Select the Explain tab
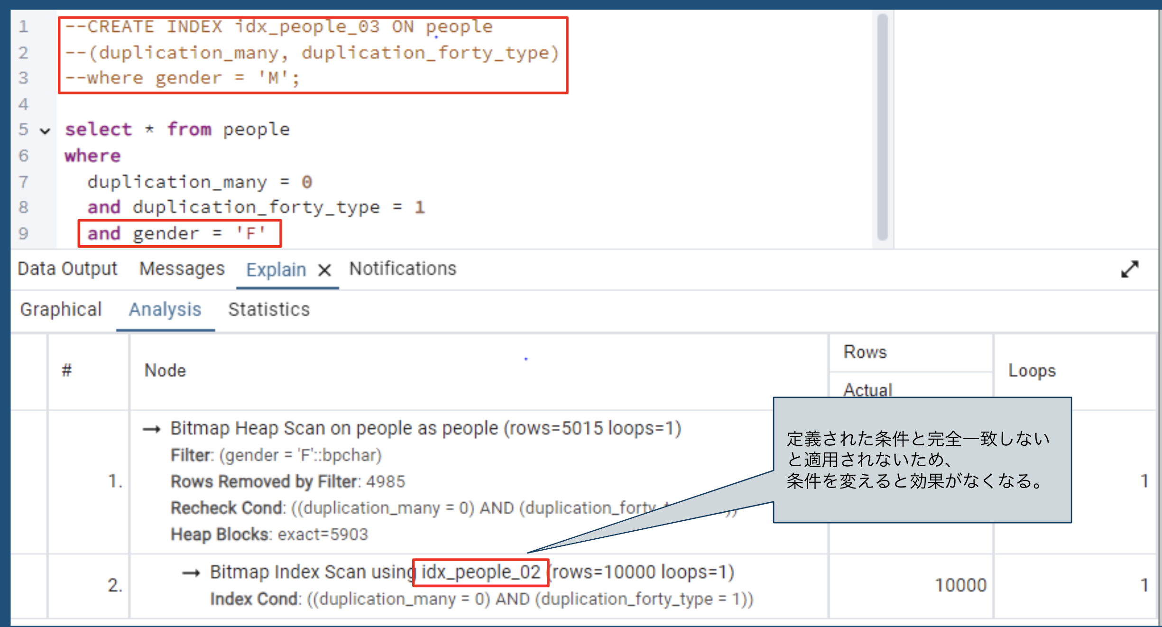 (276, 270)
